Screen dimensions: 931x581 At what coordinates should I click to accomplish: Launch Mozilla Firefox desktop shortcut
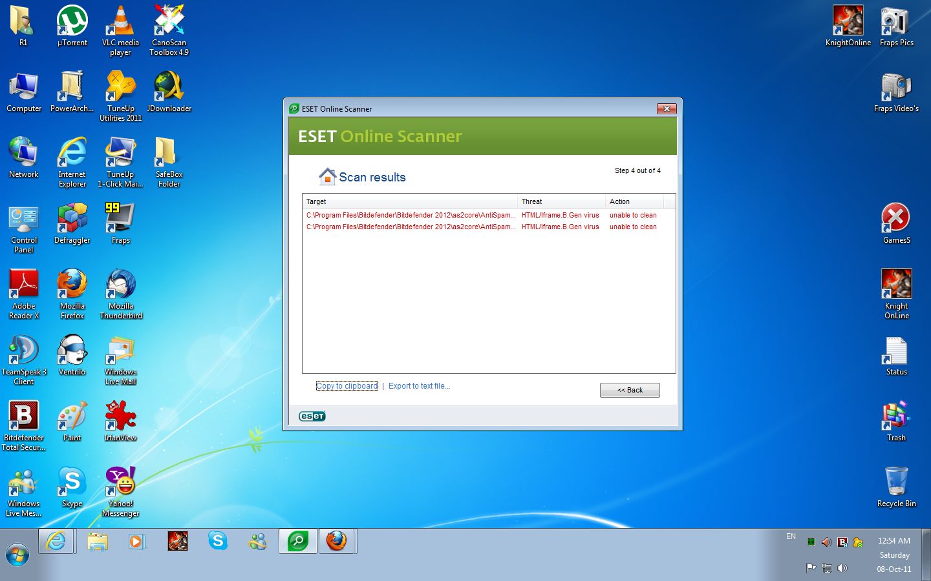(72, 294)
